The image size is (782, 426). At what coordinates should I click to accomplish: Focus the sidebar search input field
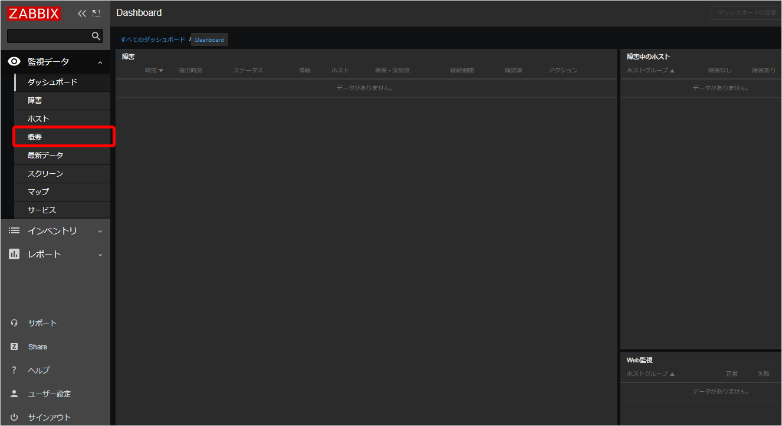[x=50, y=36]
